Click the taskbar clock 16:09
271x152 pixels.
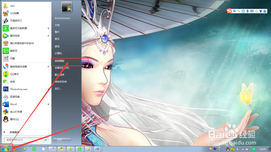263,149
